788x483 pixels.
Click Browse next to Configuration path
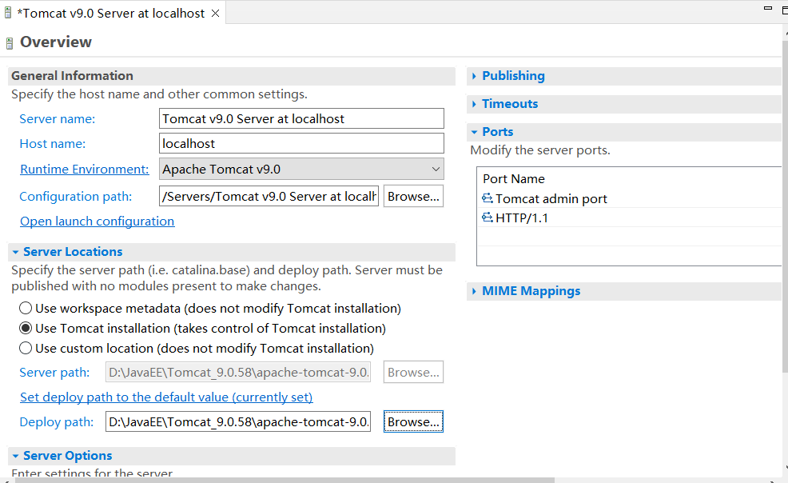pyautogui.click(x=413, y=196)
